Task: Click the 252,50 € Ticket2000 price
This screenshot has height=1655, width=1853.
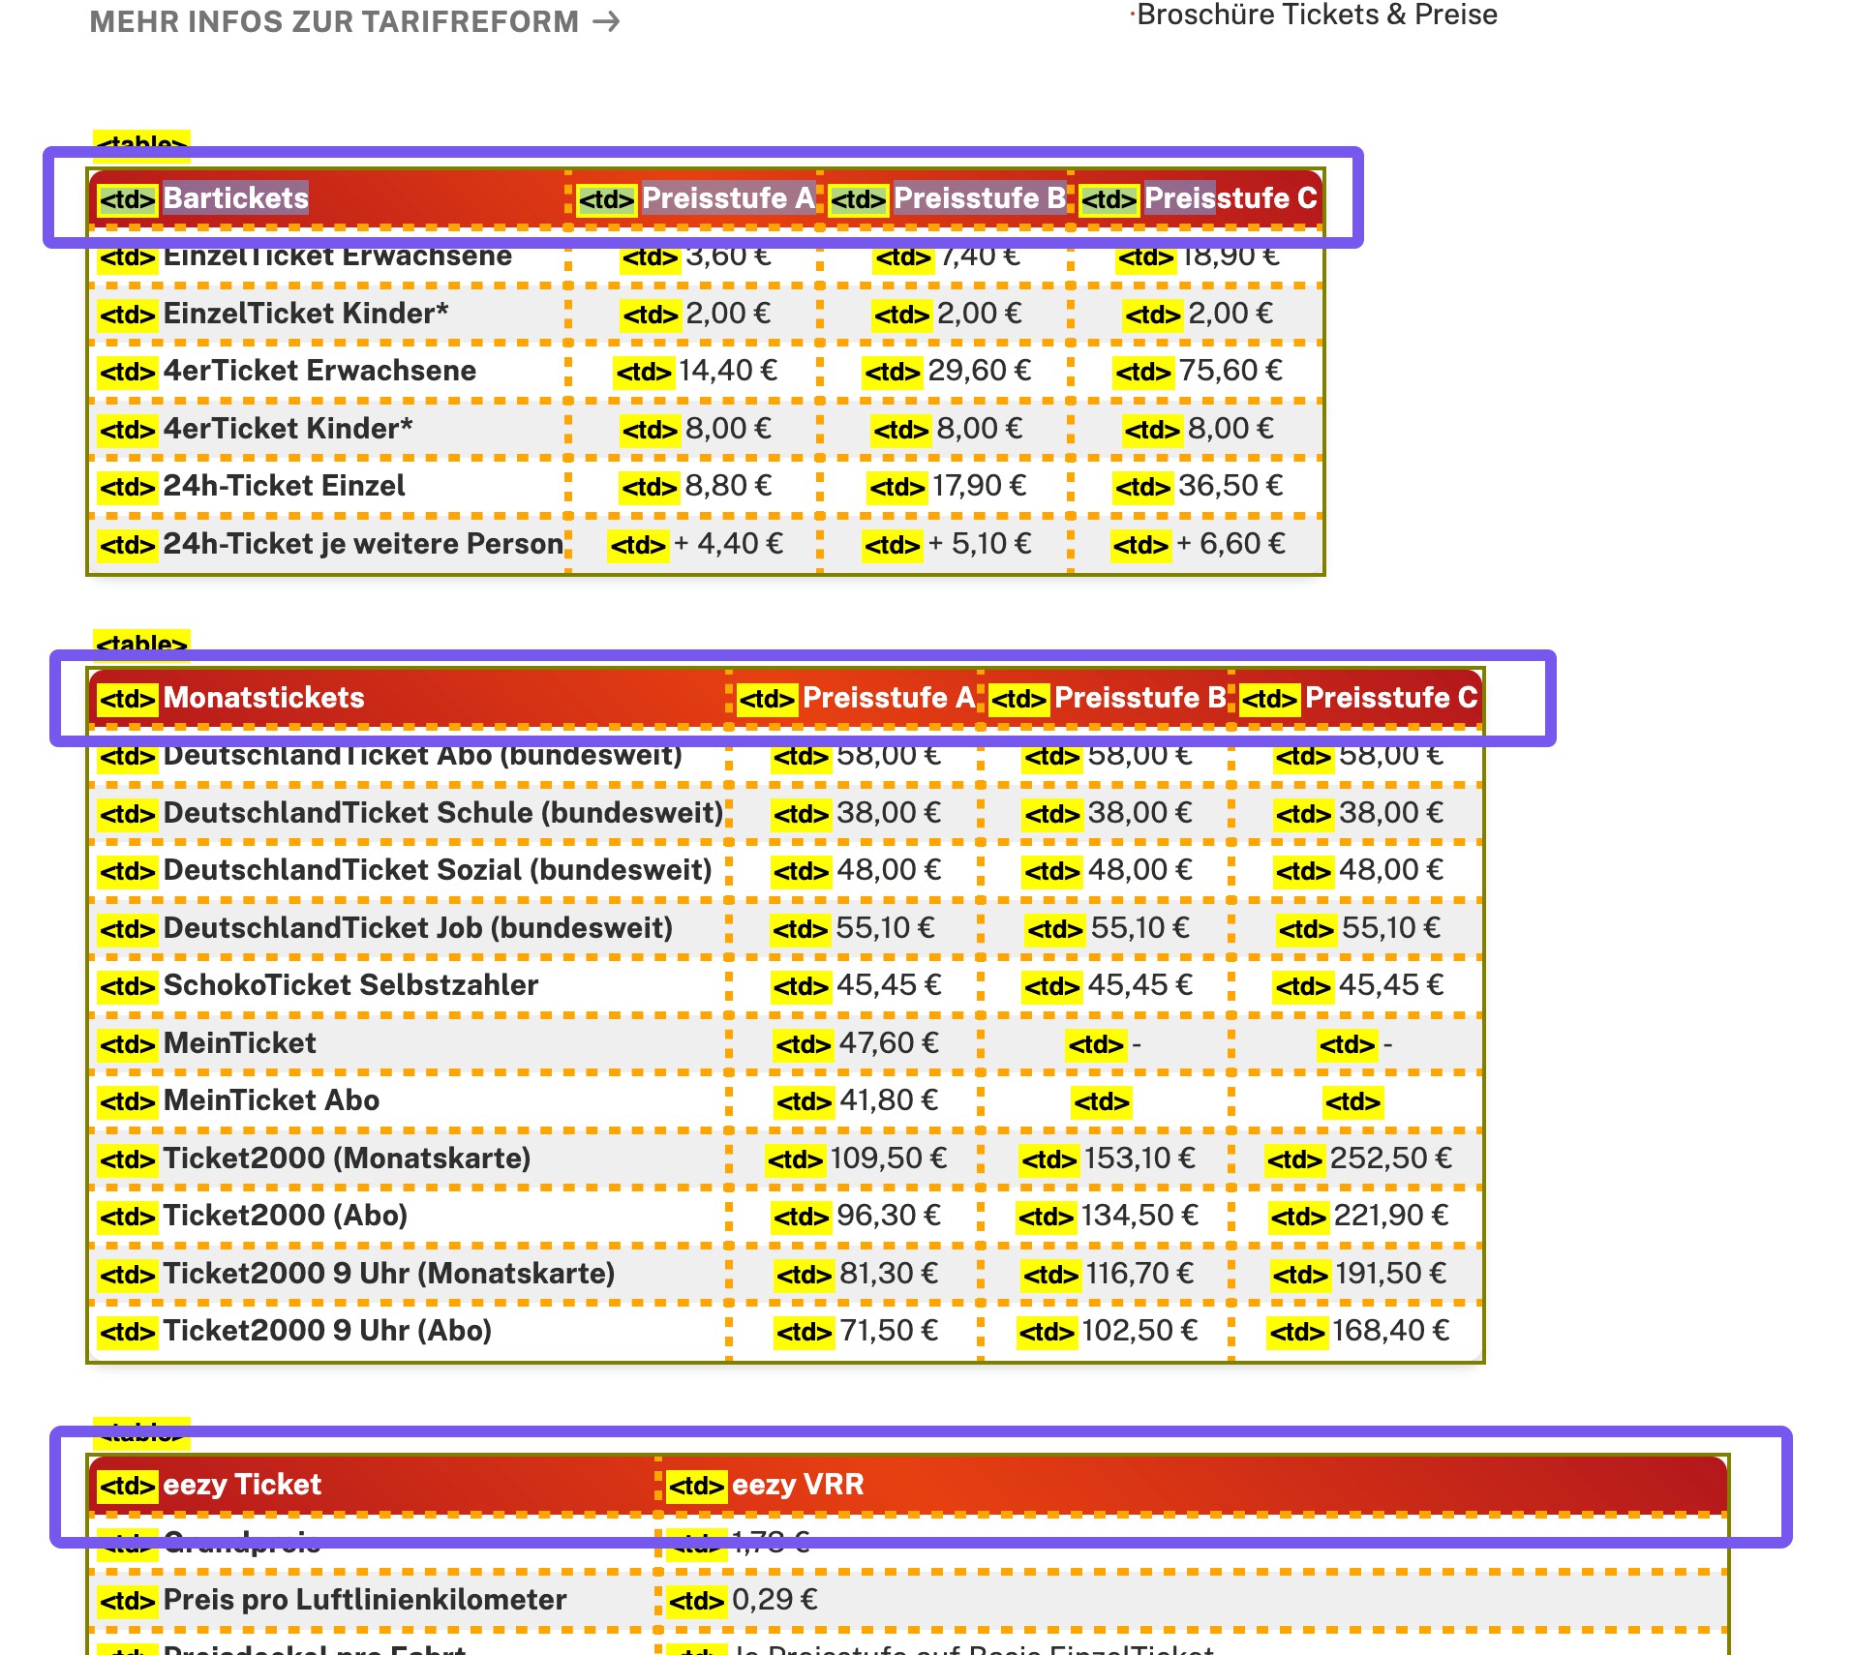Action: click(x=1390, y=1158)
